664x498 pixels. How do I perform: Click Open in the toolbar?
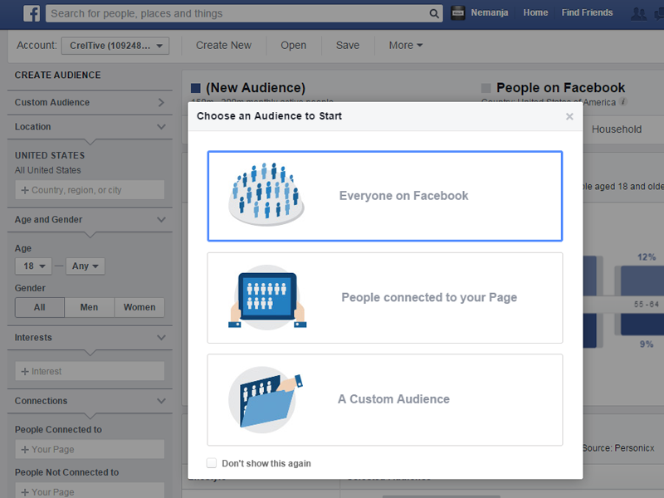pos(294,46)
